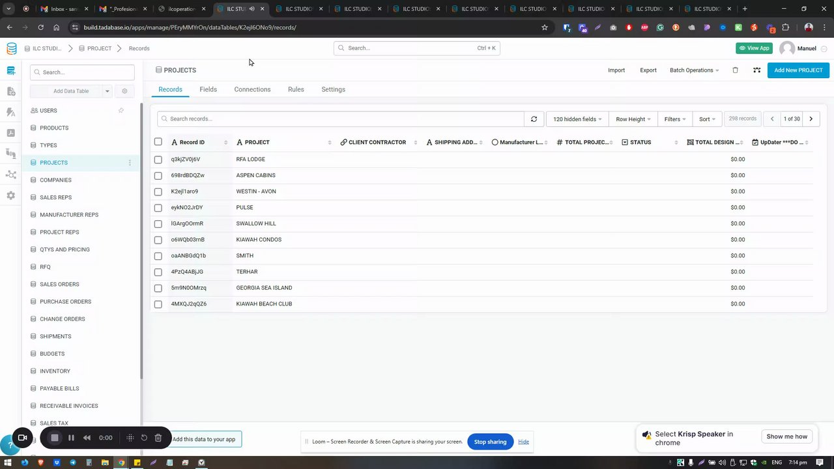Switch to the Connections tab
Viewport: 834px width, 469px height.
click(x=252, y=89)
